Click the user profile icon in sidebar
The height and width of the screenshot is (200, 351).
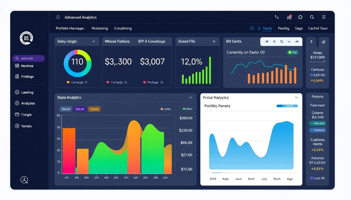click(x=24, y=179)
